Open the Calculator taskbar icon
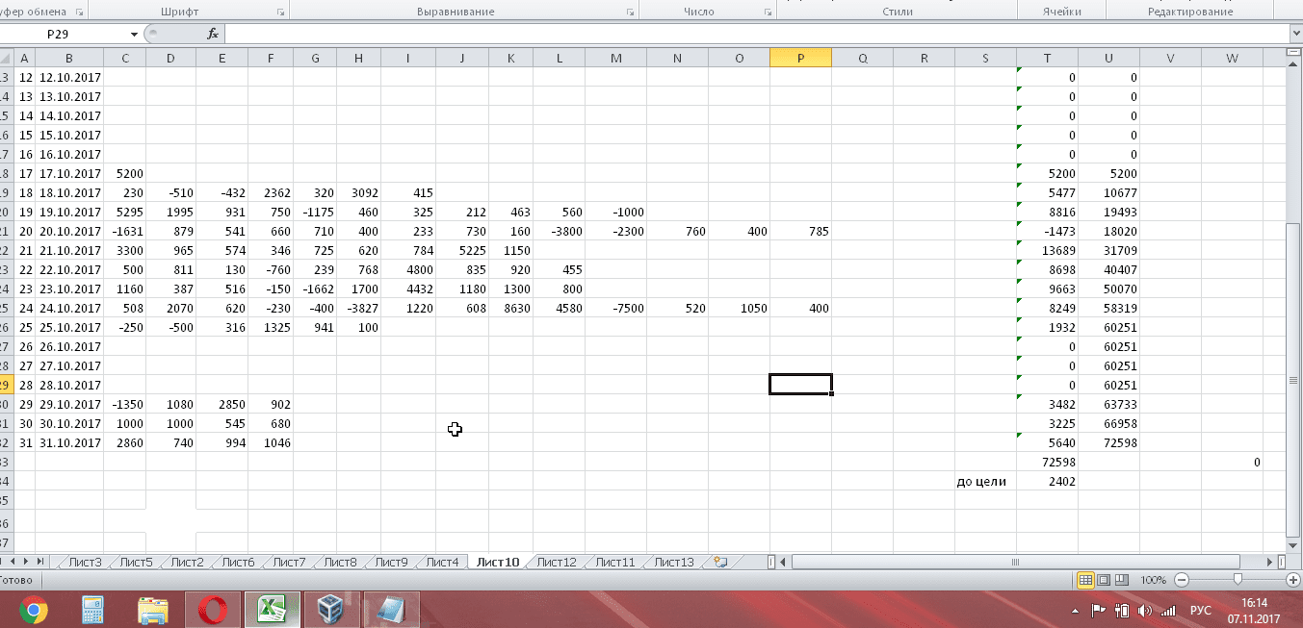Screen dimensions: 1303x628 [x=92, y=610]
